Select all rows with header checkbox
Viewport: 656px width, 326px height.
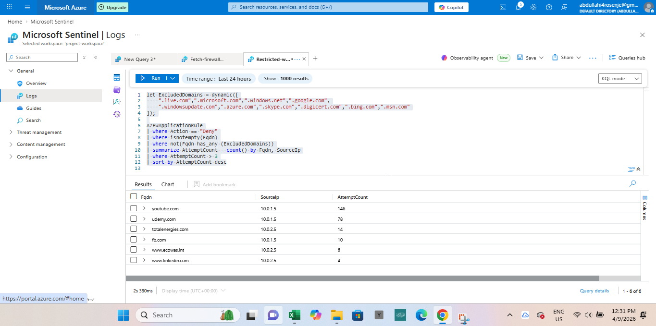134,197
